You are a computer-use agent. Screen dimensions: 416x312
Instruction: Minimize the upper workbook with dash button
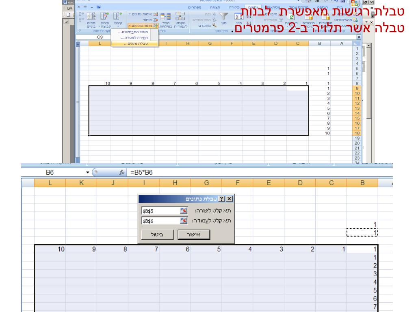pos(92,7)
